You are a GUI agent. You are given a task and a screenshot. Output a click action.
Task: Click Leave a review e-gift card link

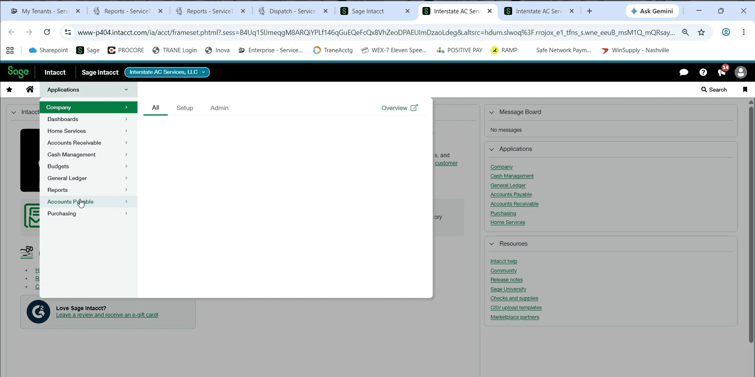(x=107, y=315)
